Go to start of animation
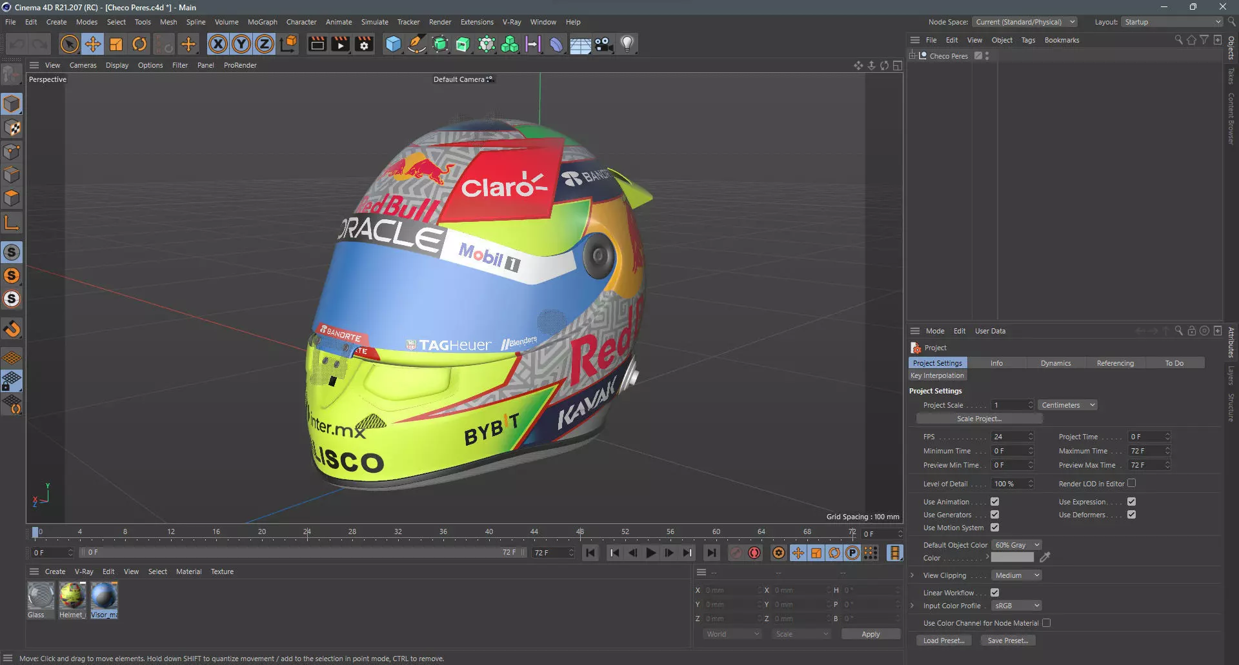Screen dimensions: 1239x665 pos(590,553)
